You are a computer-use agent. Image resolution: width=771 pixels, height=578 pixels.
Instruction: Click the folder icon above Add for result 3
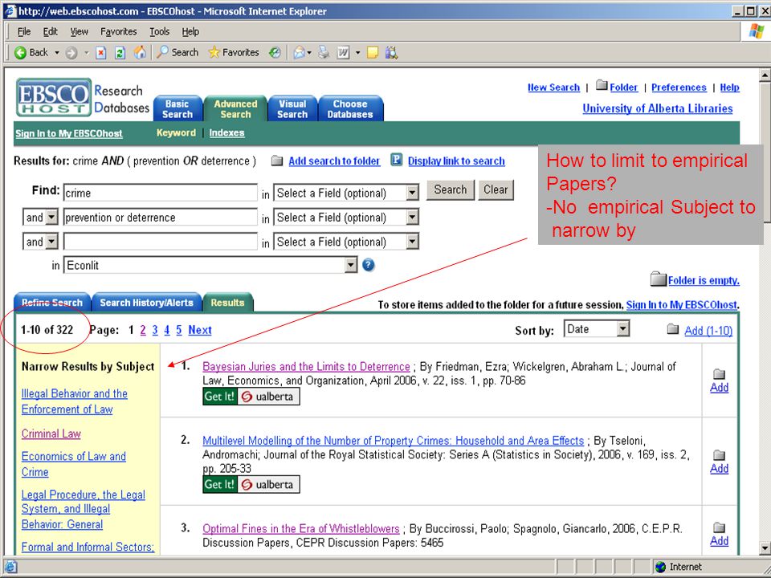(x=719, y=528)
